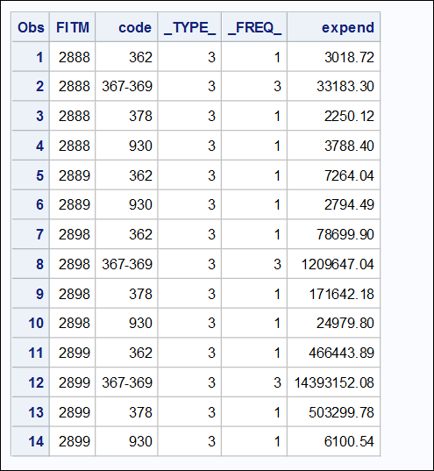Click the expend column header

[348, 28]
